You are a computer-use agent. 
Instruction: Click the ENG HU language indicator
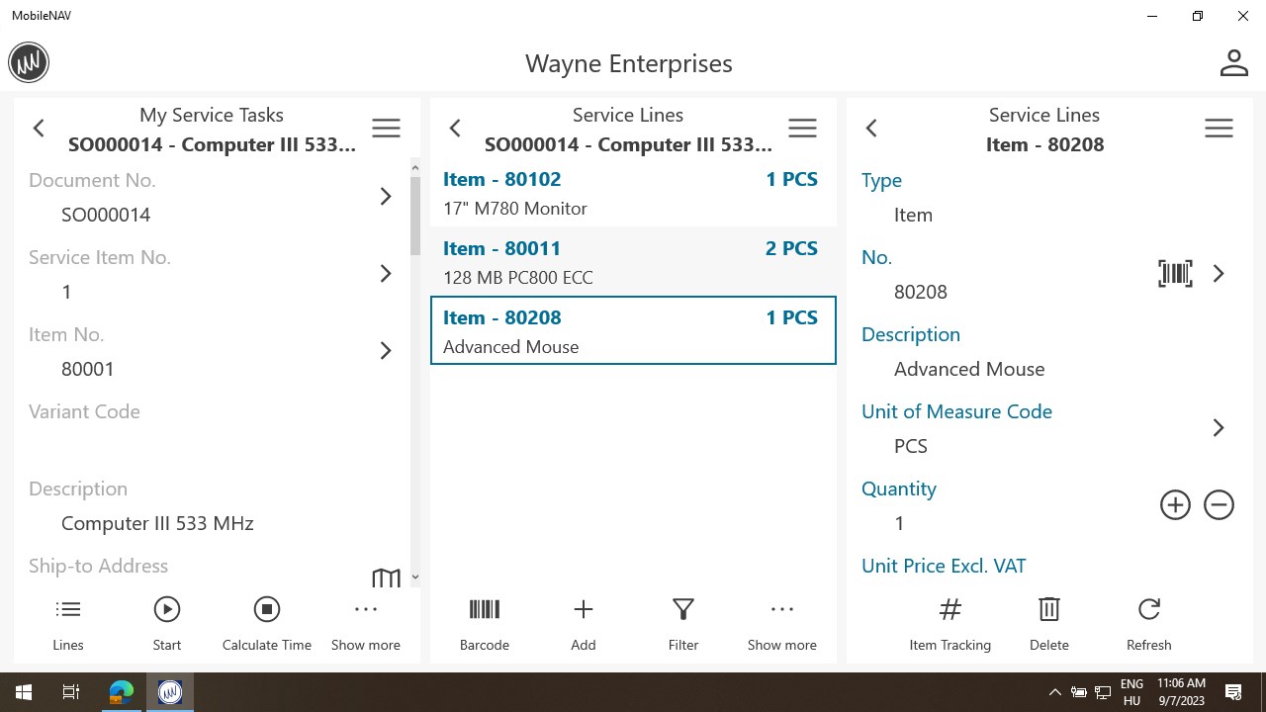pos(1131,692)
